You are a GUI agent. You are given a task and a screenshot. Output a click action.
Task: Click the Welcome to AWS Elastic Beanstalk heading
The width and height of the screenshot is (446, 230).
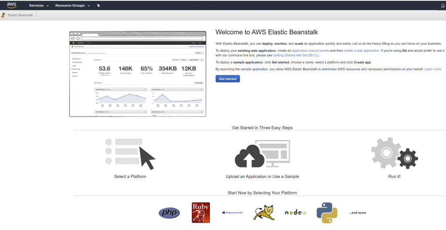pos(267,32)
